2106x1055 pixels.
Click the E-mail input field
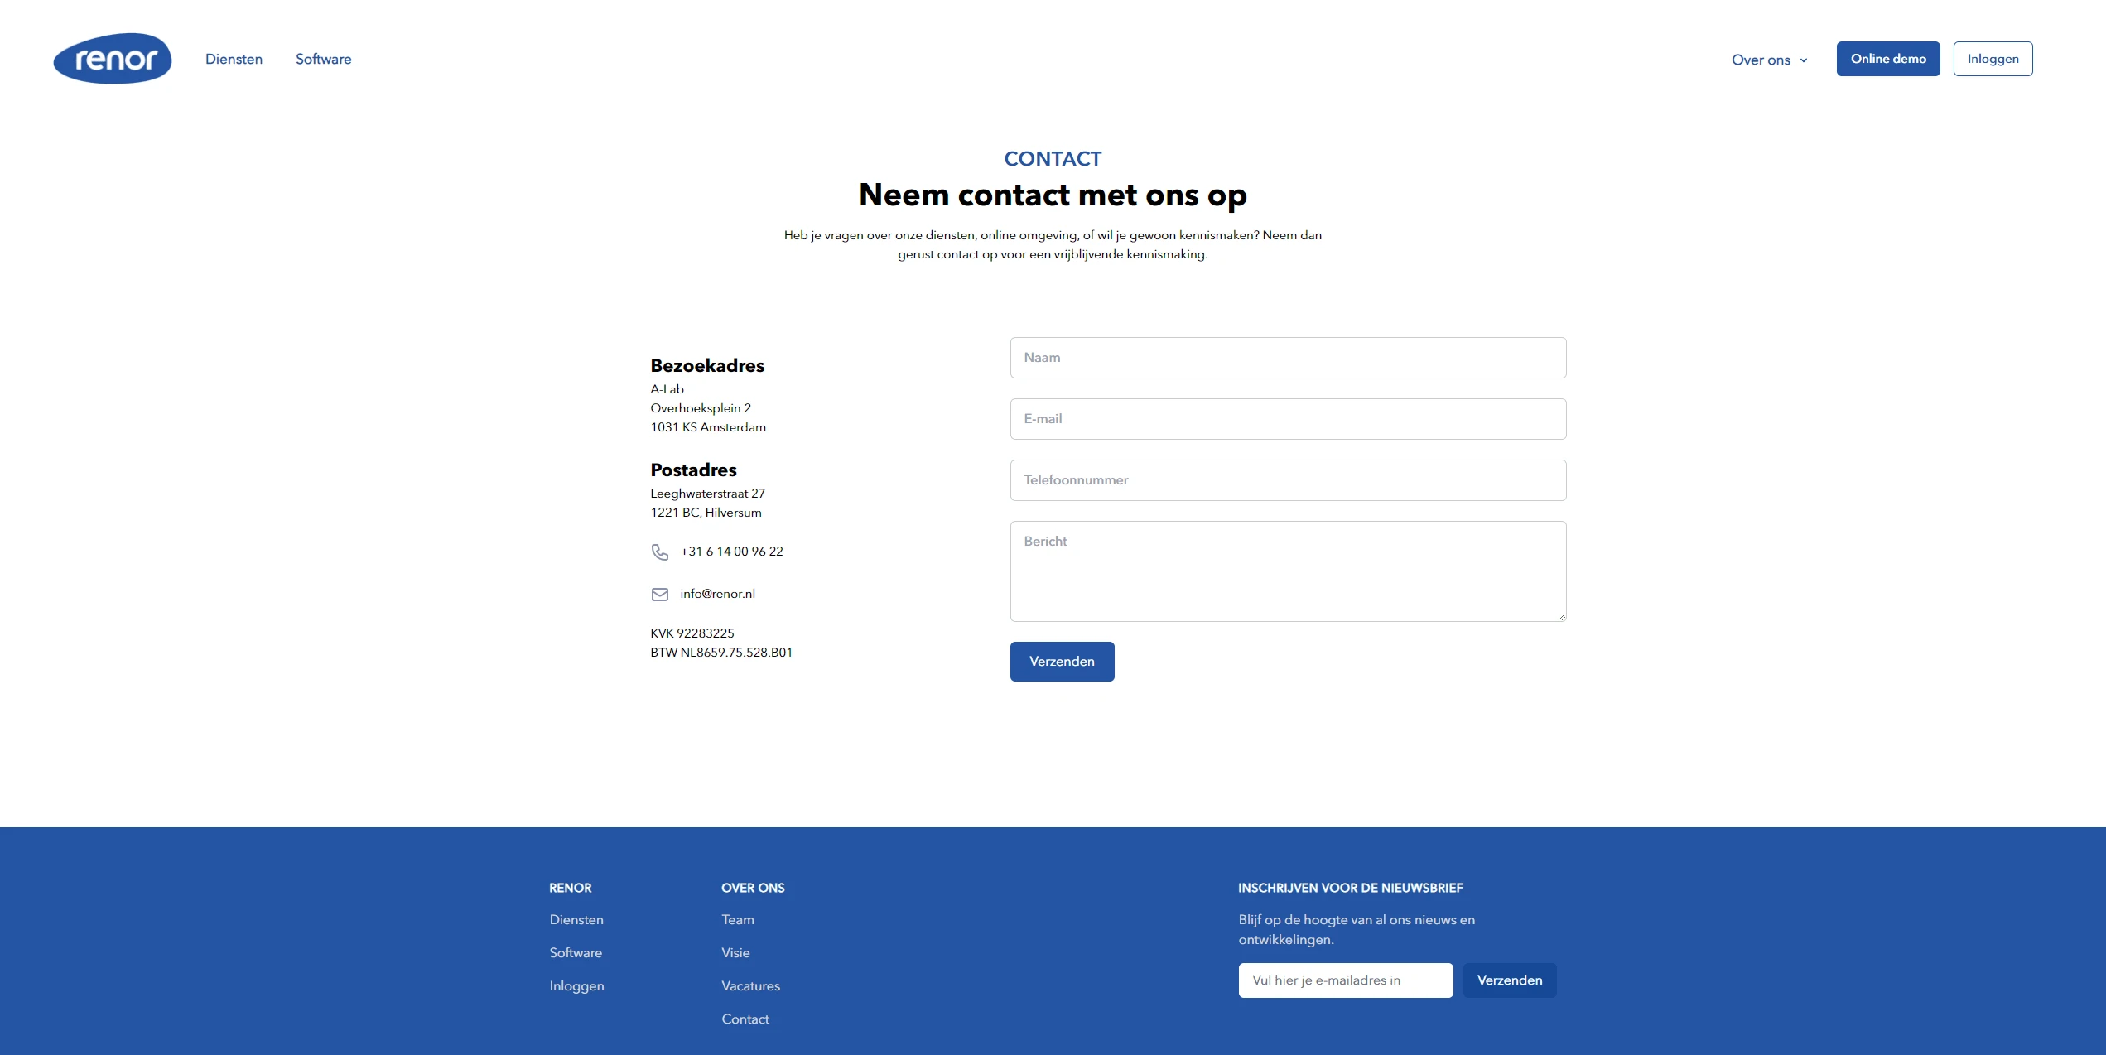click(x=1288, y=418)
